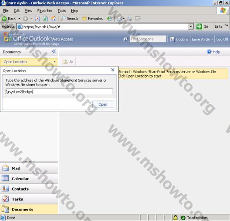The width and height of the screenshot is (230, 221).
Task: Open the Favorites menu
Action: click(45, 10)
